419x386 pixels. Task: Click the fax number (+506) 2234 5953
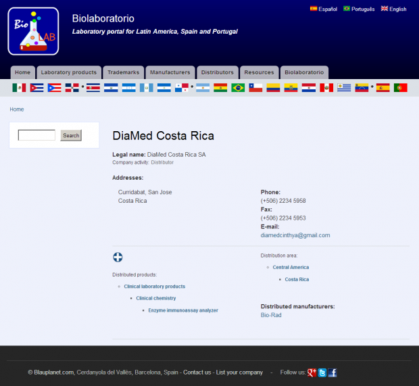[x=283, y=218]
